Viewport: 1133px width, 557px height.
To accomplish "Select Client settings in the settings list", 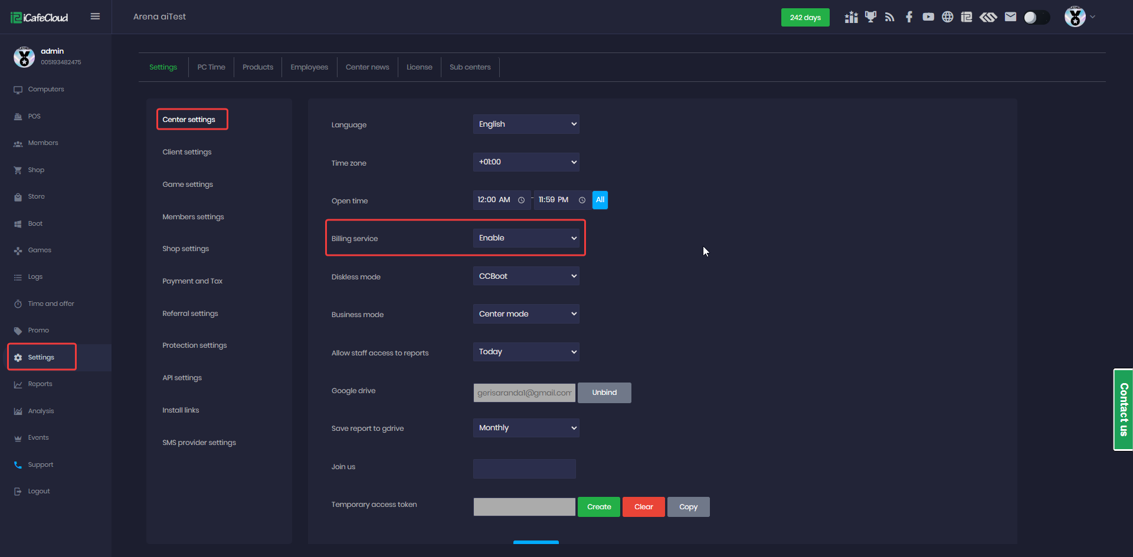I will [187, 152].
